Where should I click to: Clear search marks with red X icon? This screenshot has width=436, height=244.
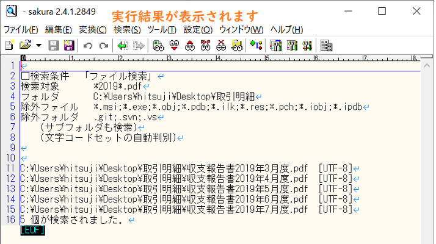click(x=221, y=45)
